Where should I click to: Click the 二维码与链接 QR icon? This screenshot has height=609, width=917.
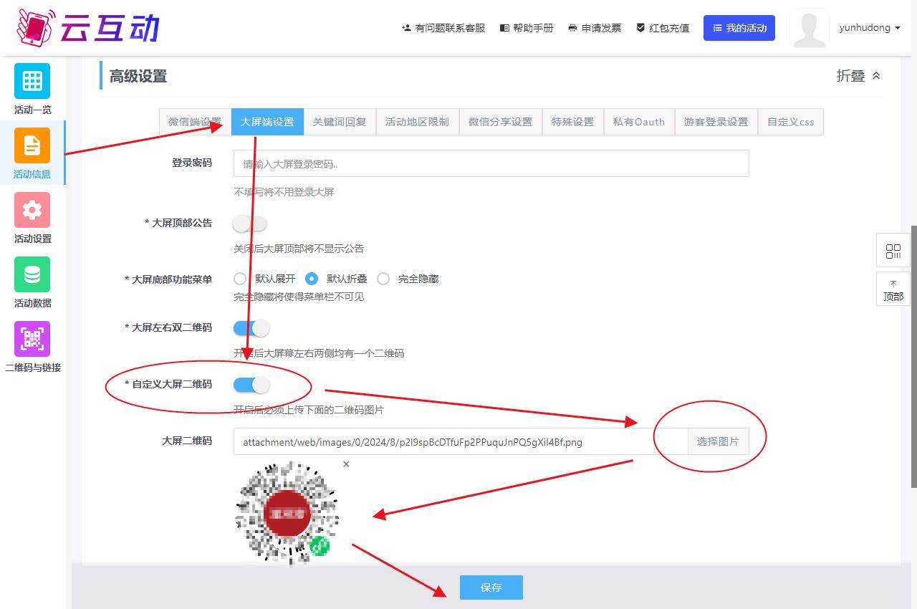coord(32,339)
